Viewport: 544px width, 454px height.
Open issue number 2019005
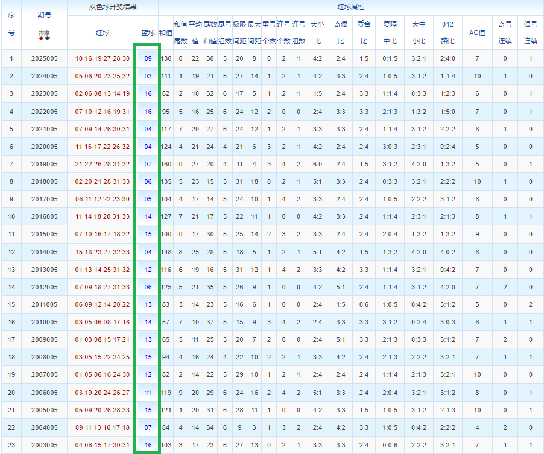point(44,164)
